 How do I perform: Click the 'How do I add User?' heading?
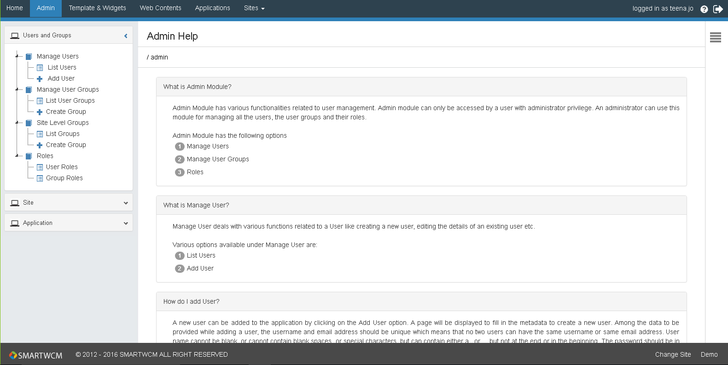[191, 301]
